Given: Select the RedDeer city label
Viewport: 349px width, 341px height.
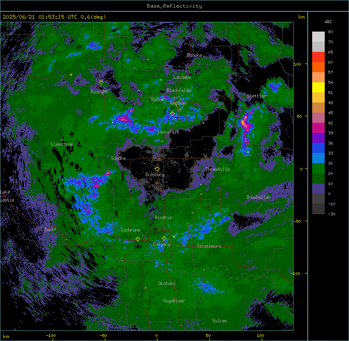Looking at the screenshot, I should coord(178,103).
